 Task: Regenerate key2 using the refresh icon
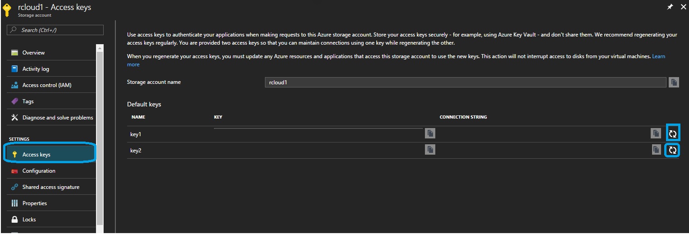click(672, 150)
